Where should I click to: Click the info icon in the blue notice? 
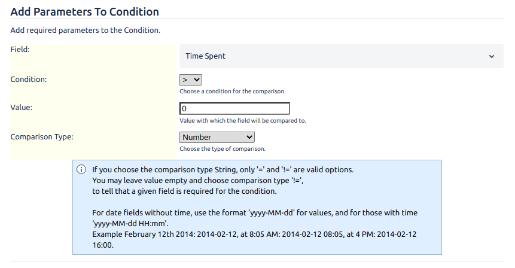[x=81, y=169]
